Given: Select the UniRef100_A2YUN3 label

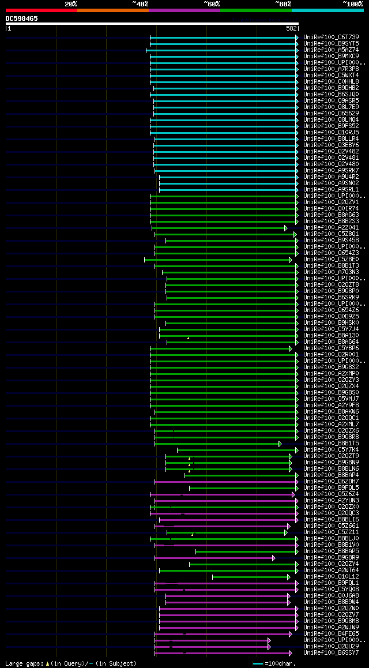Looking at the screenshot, I should click(331, 501).
